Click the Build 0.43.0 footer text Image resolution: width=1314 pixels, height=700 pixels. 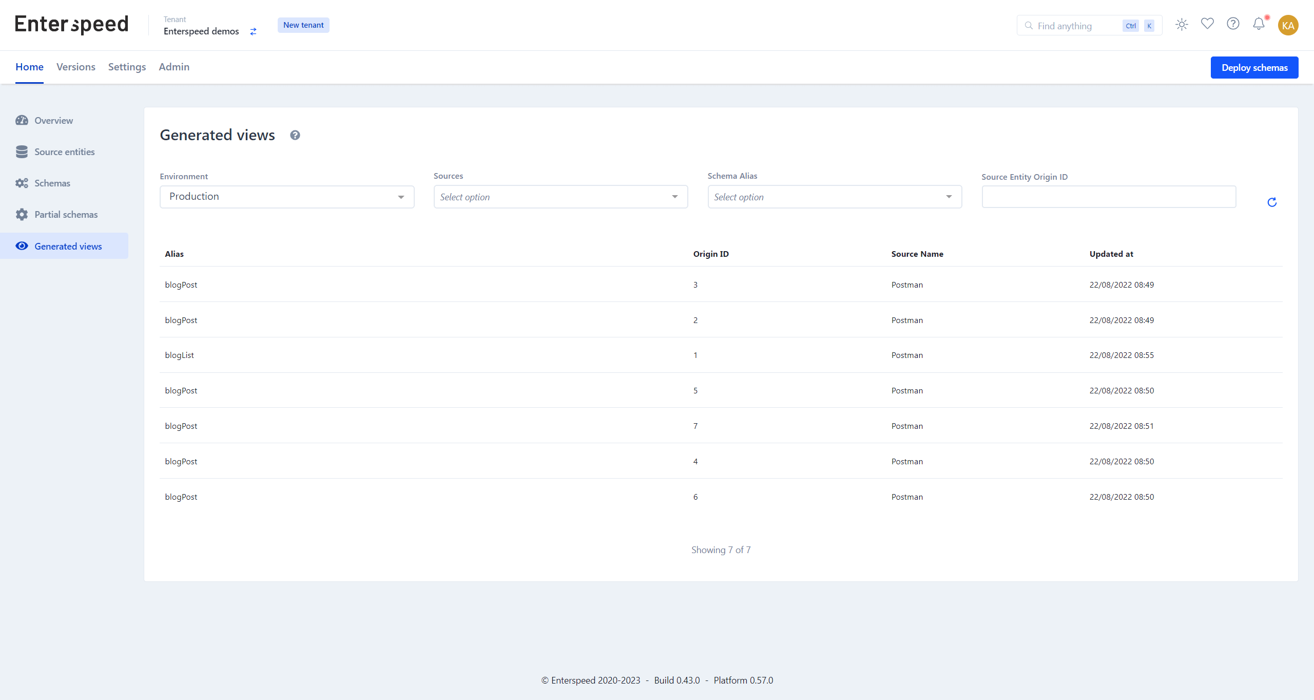coord(677,680)
